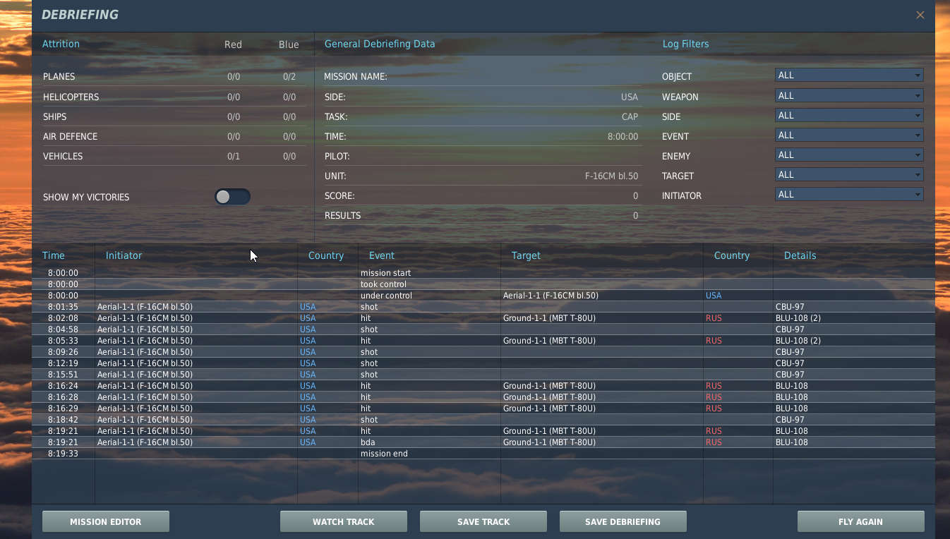Screen dimensions: 950x539
Task: Select the 8:09:26 shot row
Action: point(483,352)
